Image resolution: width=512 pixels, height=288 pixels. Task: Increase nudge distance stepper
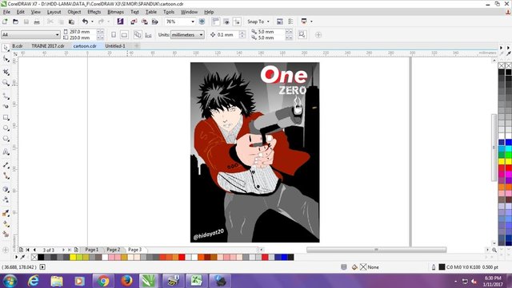242,33
